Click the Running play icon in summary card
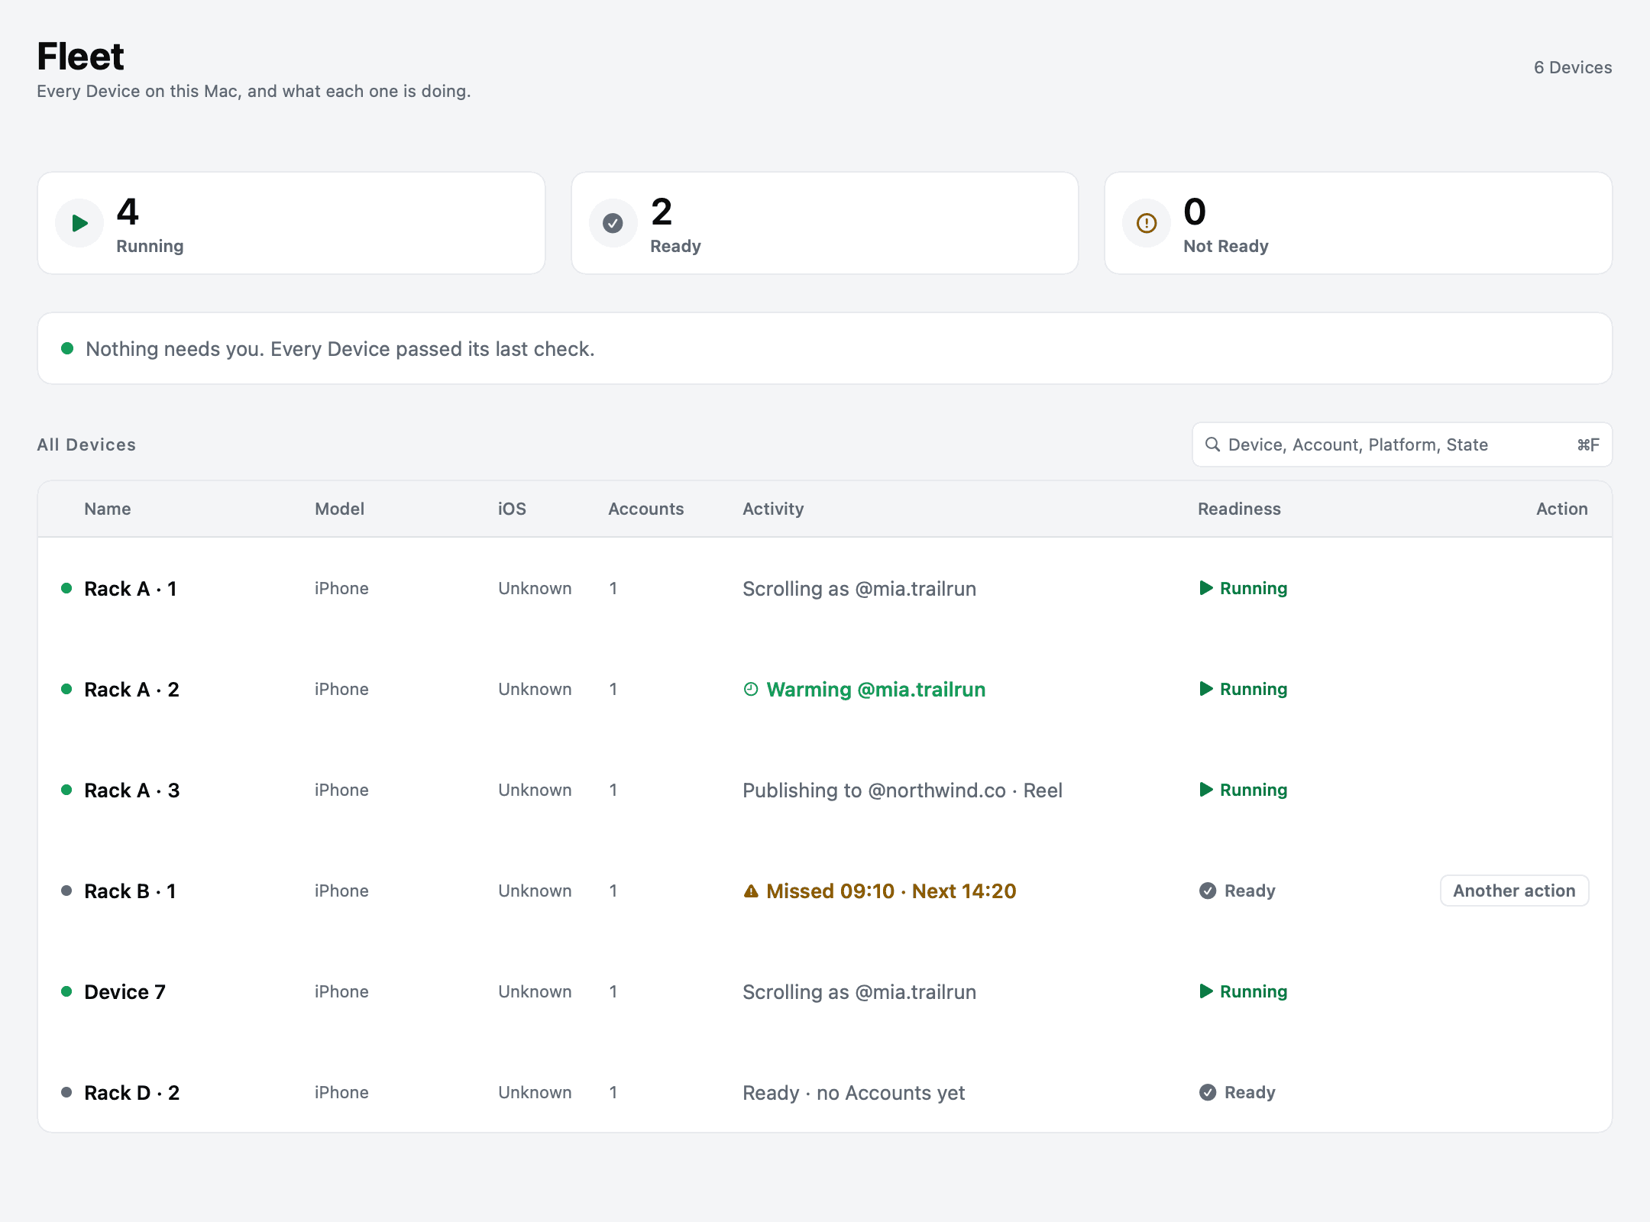The width and height of the screenshot is (1650, 1222). 79,223
